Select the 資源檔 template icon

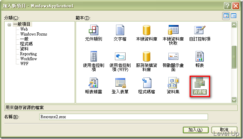point(199,83)
